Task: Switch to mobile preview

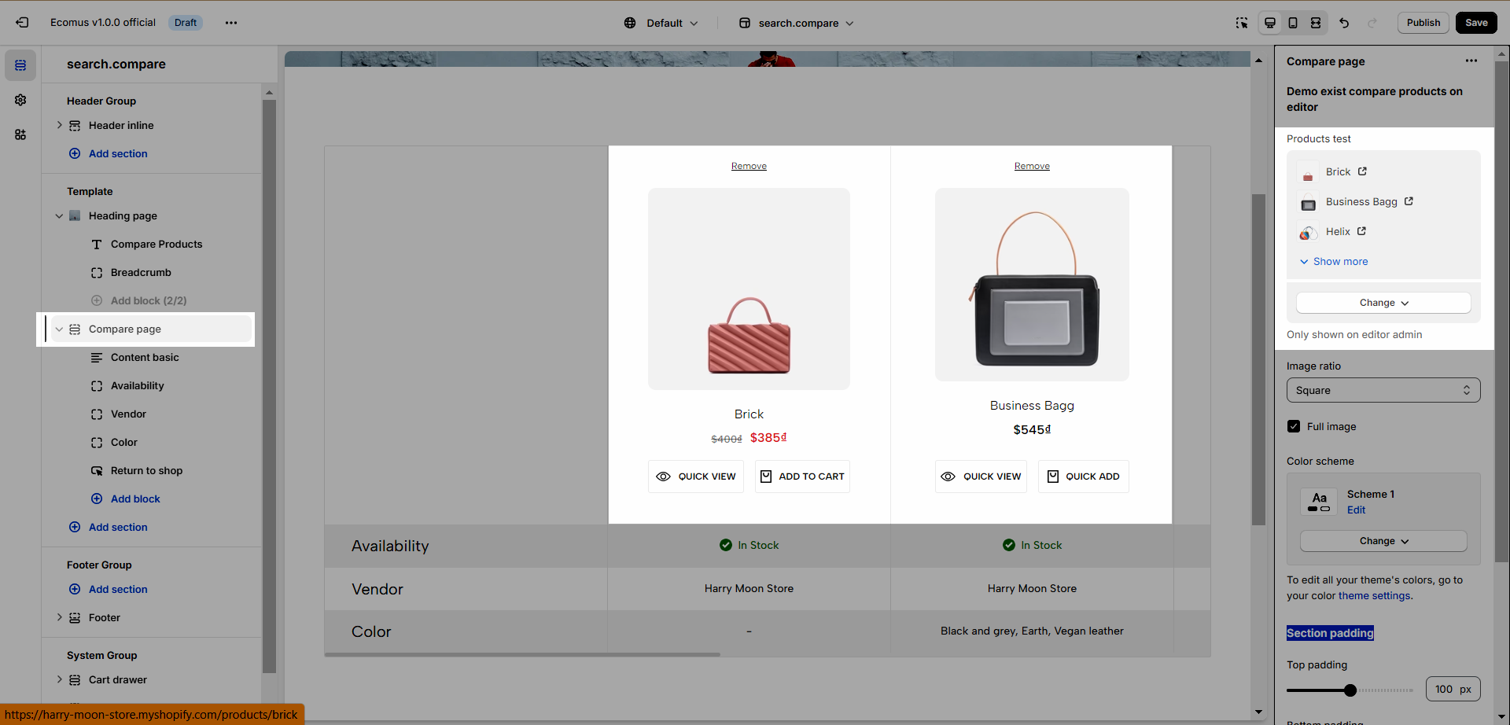Action: tap(1293, 23)
